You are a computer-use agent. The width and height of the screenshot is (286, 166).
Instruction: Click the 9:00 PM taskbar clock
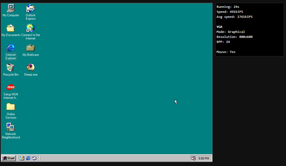(203, 159)
